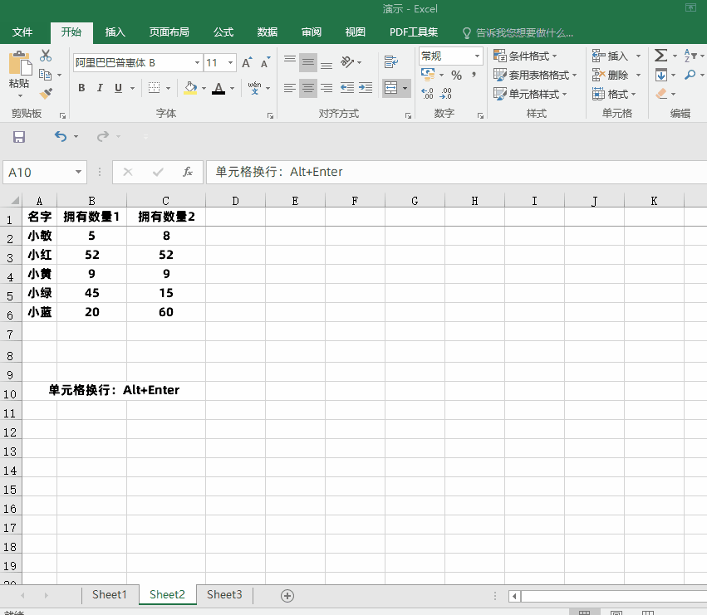
Task: Click decrease indent icon
Action: (346, 88)
